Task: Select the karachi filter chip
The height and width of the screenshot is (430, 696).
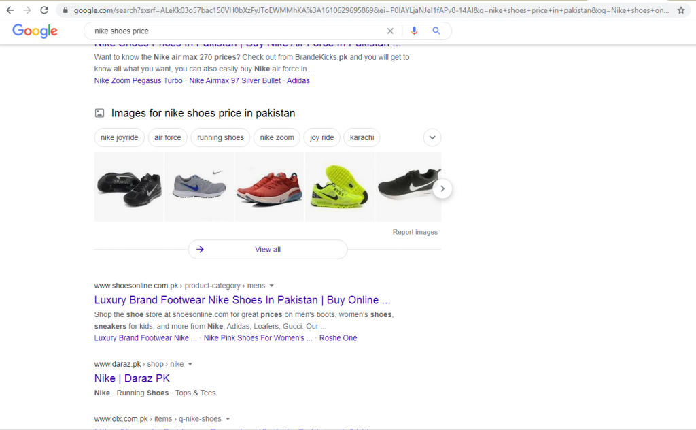Action: pos(362,137)
